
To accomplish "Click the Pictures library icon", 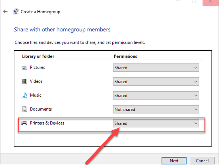I will pyautogui.click(x=24, y=68).
